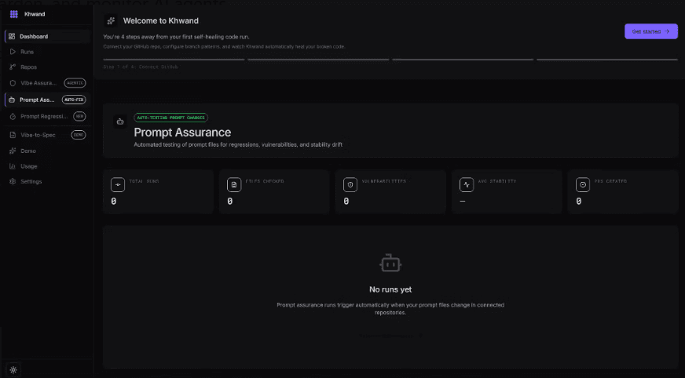Click the Repos branch icon
Image resolution: width=685 pixels, height=378 pixels.
point(13,67)
